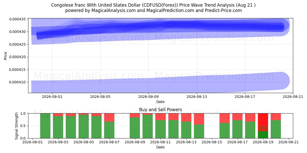The height and width of the screenshot is (153, 307).
Task: Select the 0.000415 price axis tick label
Action: tap(17, 70)
